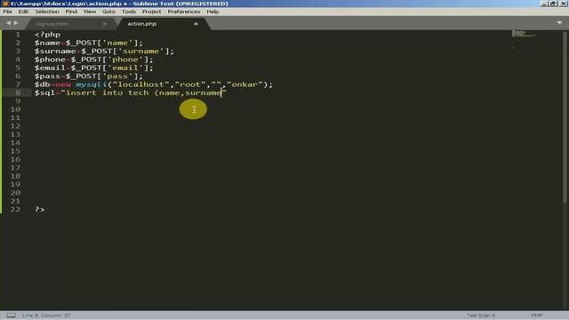569x320 pixels.
Task: Go to the previous tab with left arrow
Action: [8, 23]
